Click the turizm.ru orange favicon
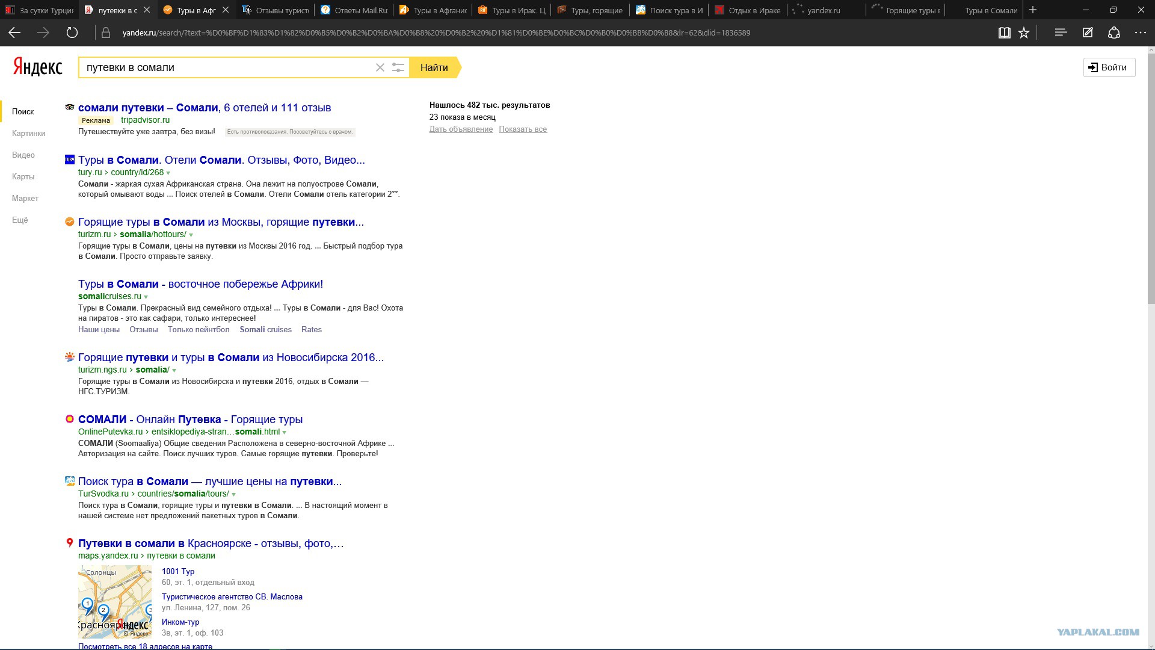 [70, 221]
